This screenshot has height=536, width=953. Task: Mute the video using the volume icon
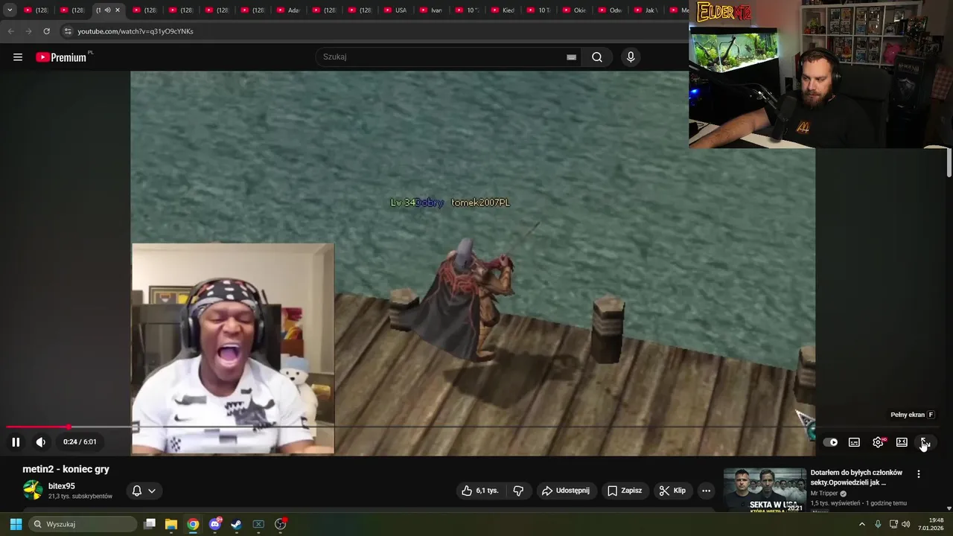point(41,442)
